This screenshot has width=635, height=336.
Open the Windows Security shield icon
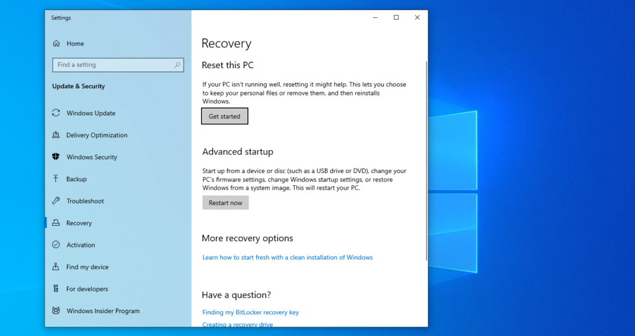pos(56,157)
